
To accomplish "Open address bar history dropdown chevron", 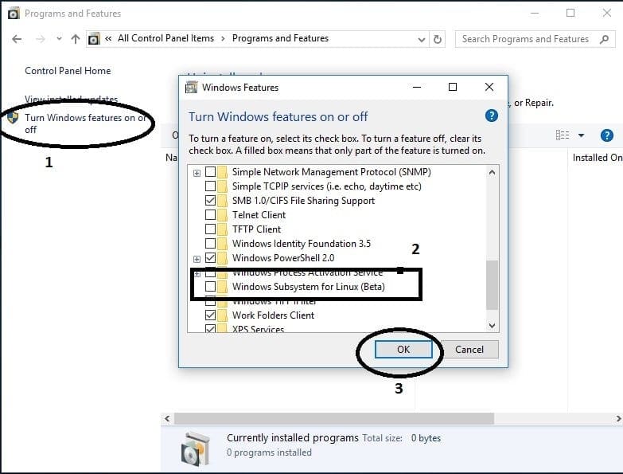I will 422,39.
